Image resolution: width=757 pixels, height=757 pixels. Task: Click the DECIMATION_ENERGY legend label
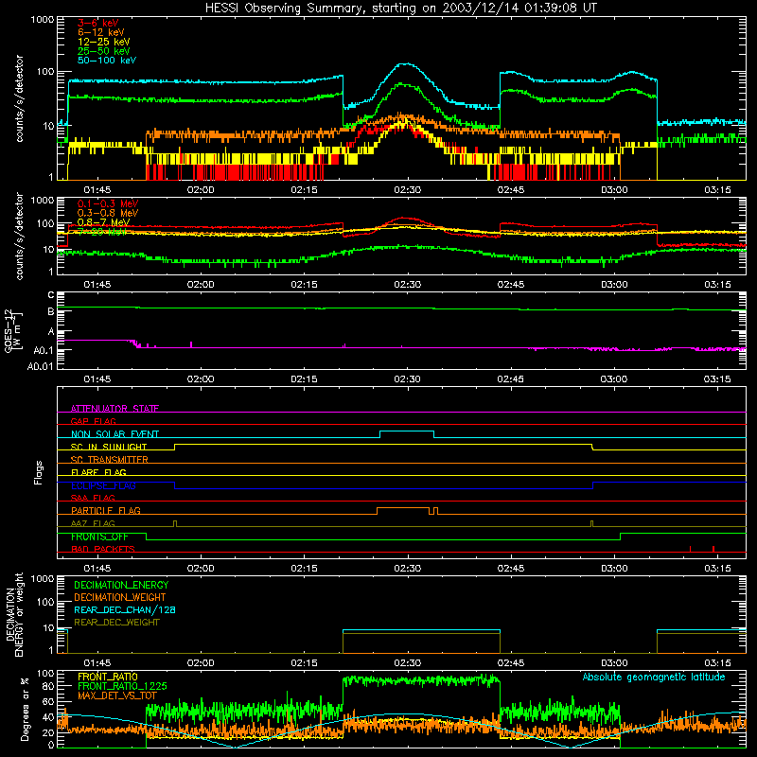pyautogui.click(x=121, y=585)
